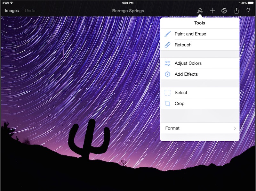
Task: Open settings with the gear icon
Action: pyautogui.click(x=224, y=11)
